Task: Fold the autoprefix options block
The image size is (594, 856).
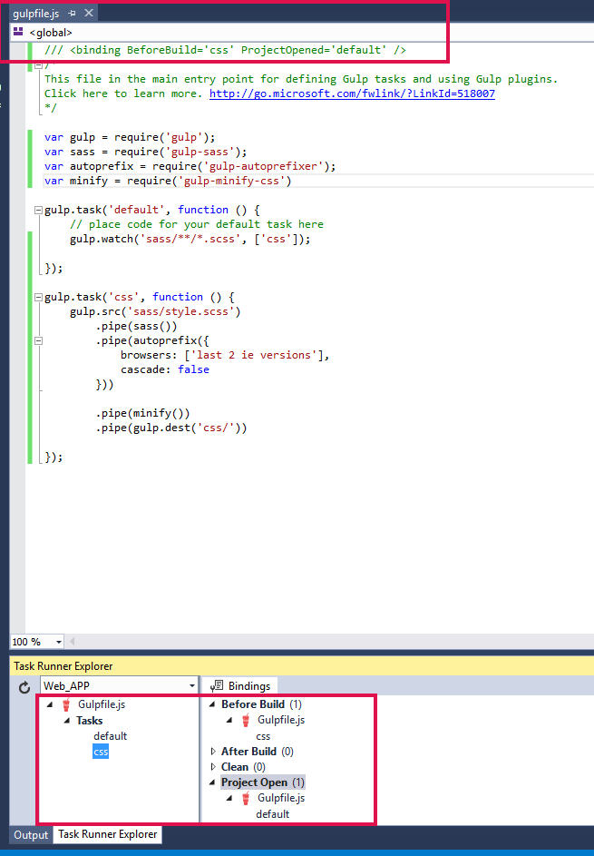Action: [37, 340]
